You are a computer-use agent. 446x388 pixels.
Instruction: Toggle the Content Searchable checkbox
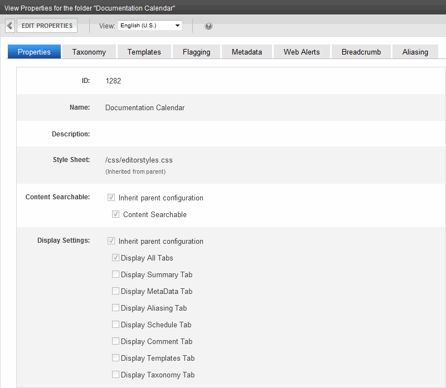click(x=116, y=214)
